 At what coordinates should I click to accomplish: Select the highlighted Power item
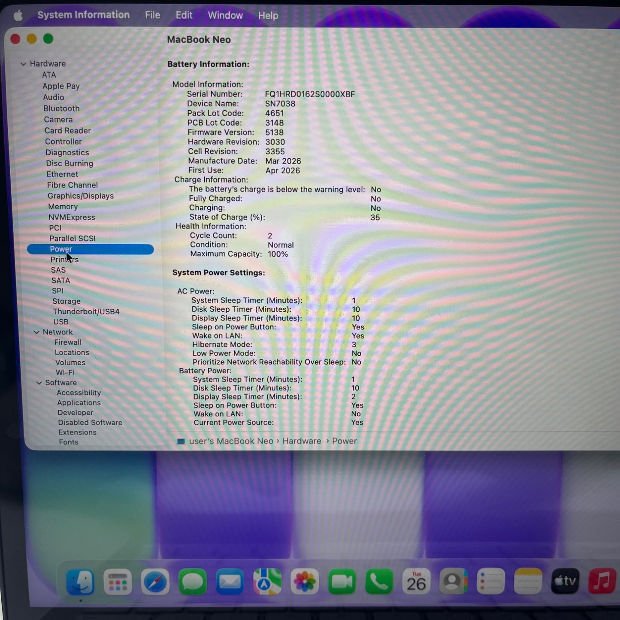91,249
